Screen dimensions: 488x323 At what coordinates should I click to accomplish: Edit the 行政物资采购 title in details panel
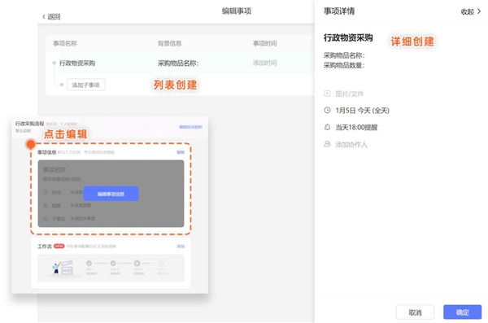(x=348, y=38)
